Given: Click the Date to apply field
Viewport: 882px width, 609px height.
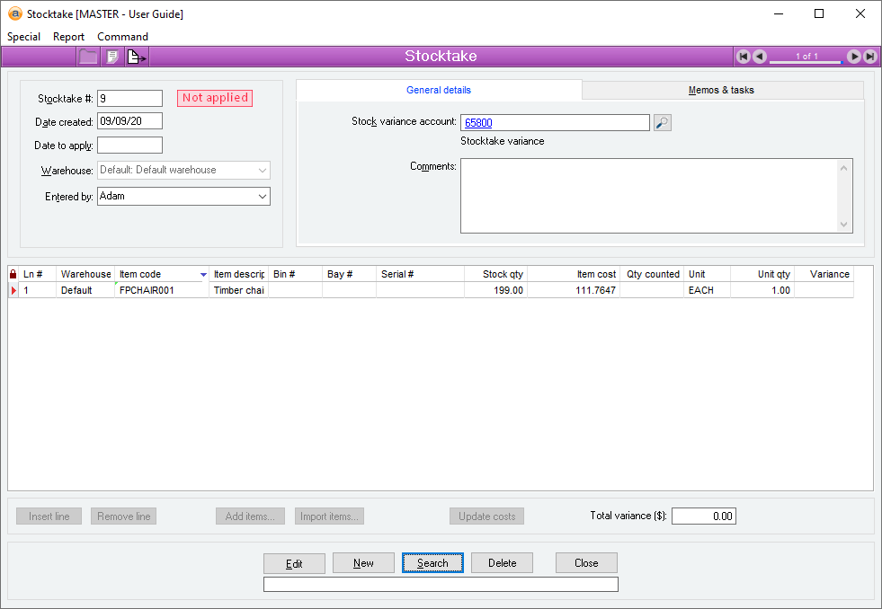Looking at the screenshot, I should (130, 145).
